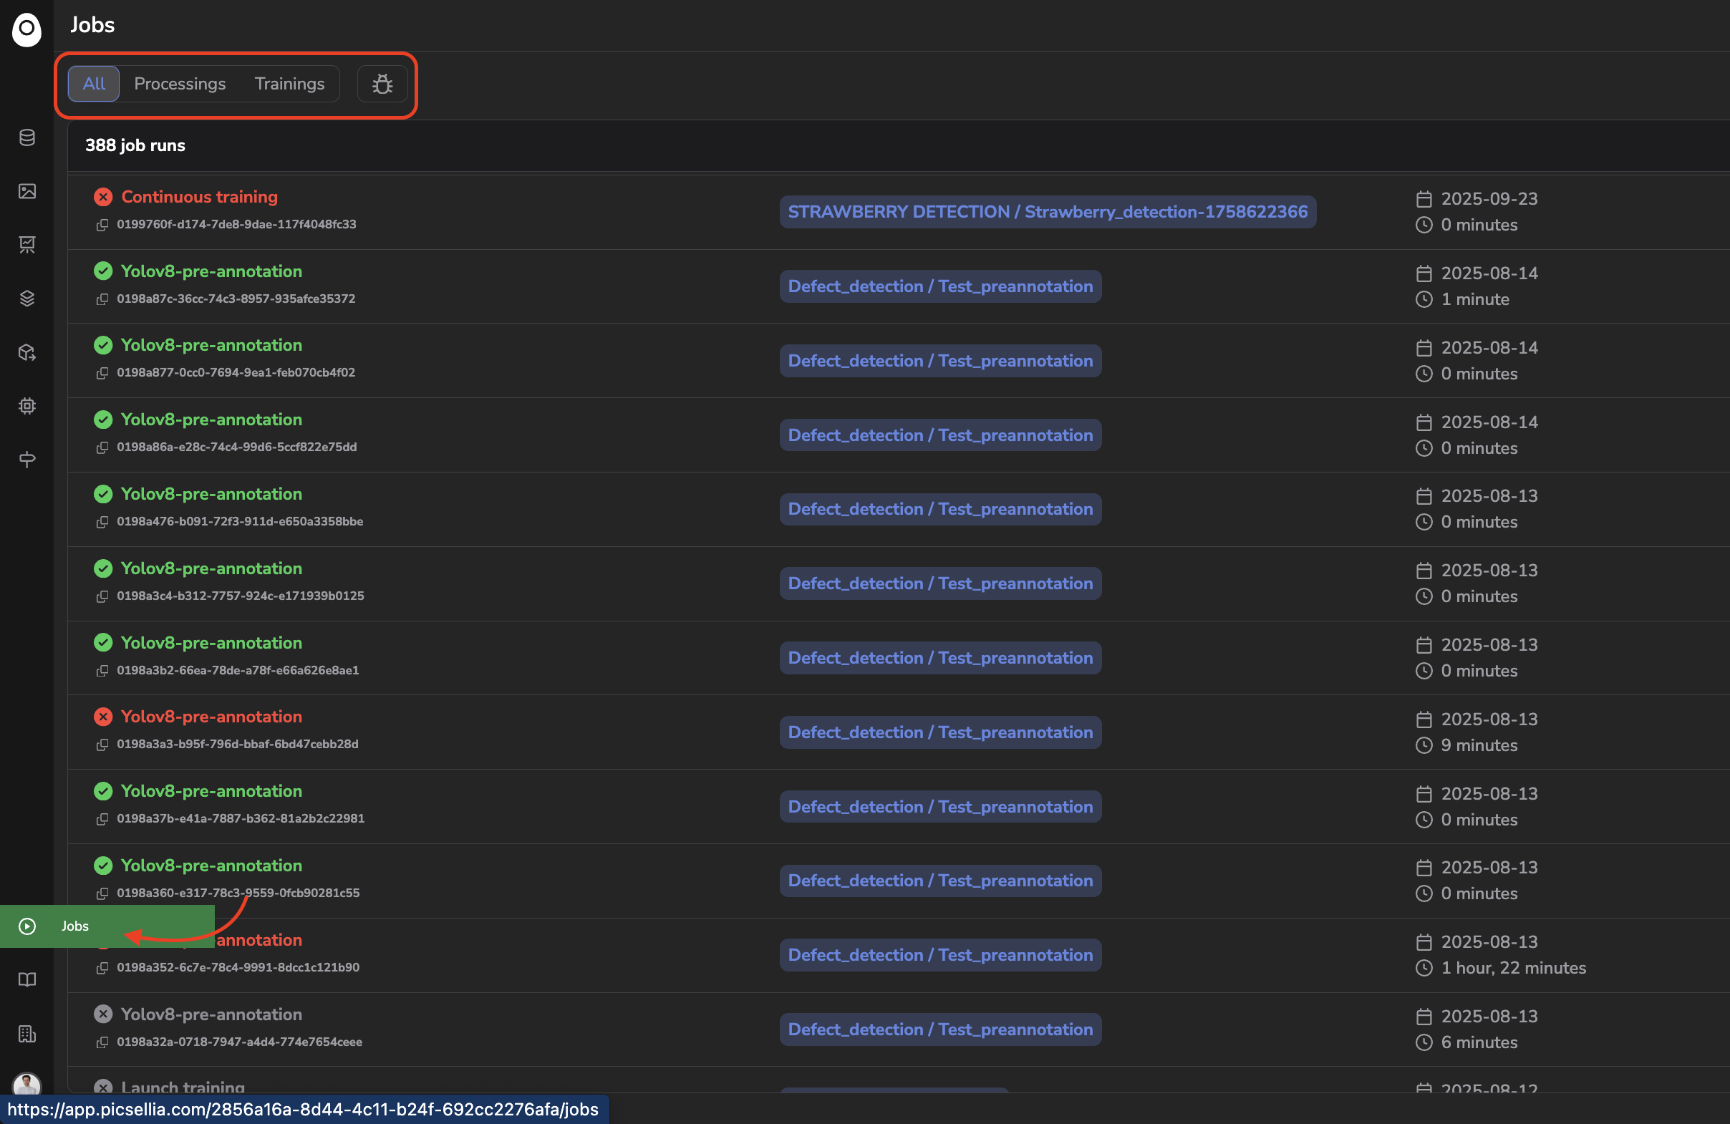Open the Datalake database sidebar icon
1730x1124 pixels.
click(27, 137)
